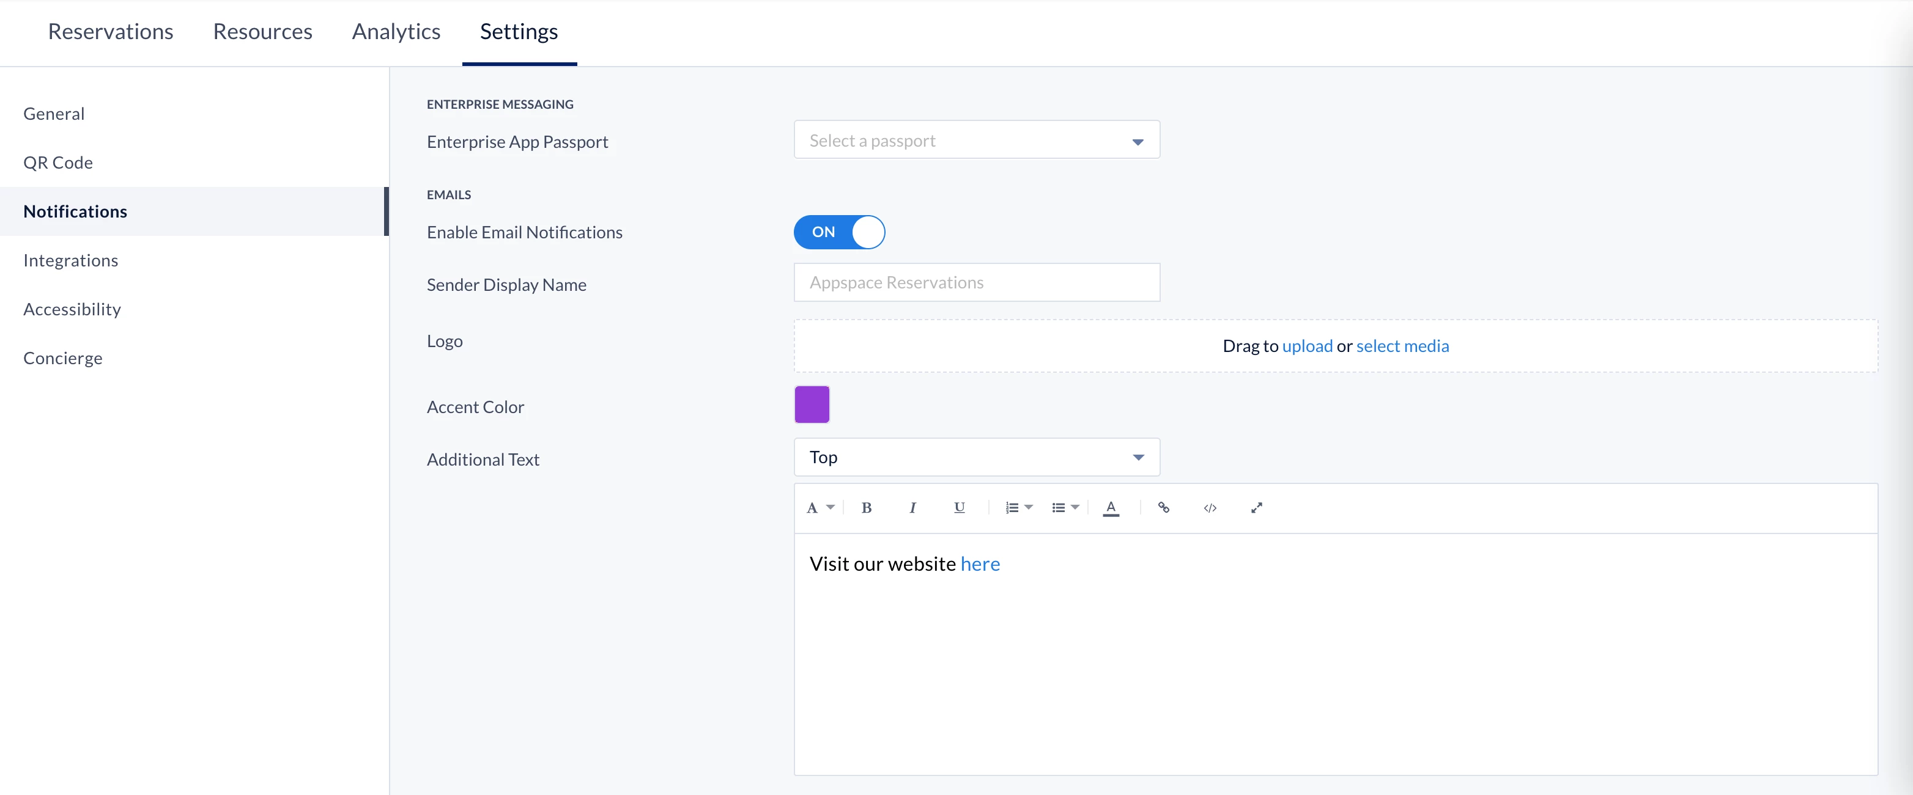The width and height of the screenshot is (1913, 795).
Task: Expand editor to fullscreen
Action: pos(1257,508)
